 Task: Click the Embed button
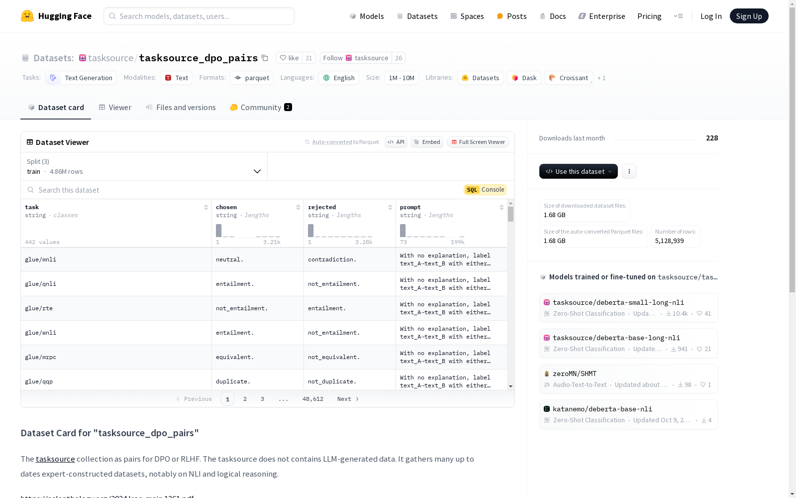click(x=427, y=142)
